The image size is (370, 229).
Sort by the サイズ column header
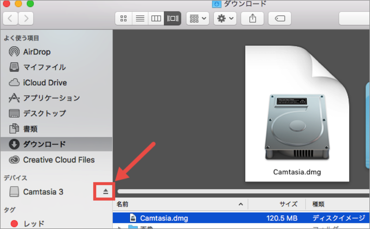pos(277,204)
